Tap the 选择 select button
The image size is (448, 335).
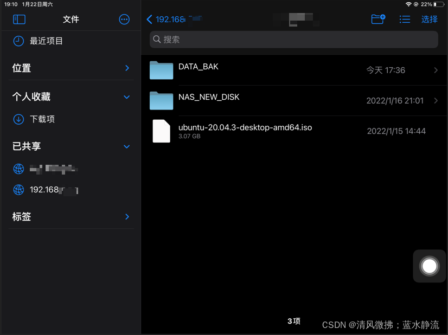(429, 20)
